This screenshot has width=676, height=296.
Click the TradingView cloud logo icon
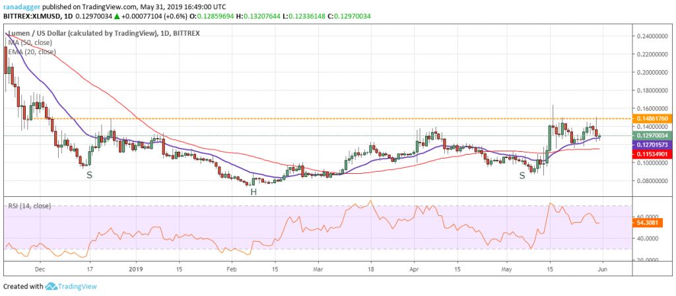point(51,286)
